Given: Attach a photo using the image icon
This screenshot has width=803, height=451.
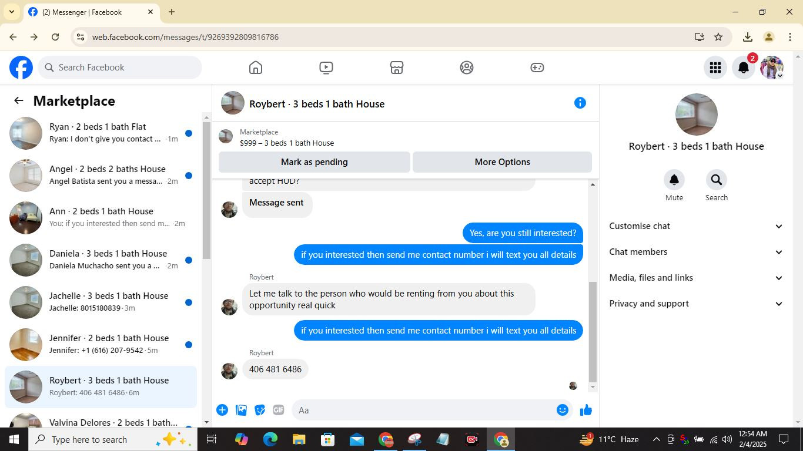Looking at the screenshot, I should (x=241, y=410).
